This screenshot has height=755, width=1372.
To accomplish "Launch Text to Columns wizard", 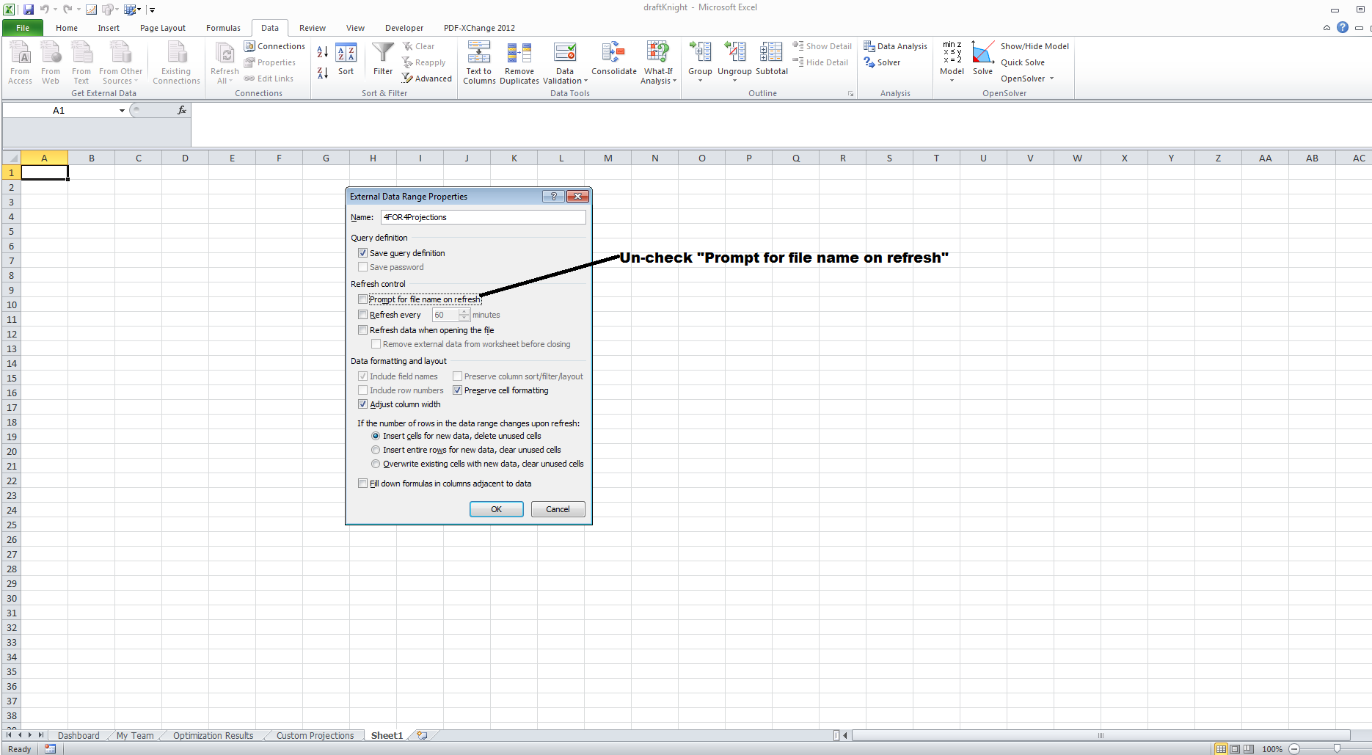I will pos(479,63).
